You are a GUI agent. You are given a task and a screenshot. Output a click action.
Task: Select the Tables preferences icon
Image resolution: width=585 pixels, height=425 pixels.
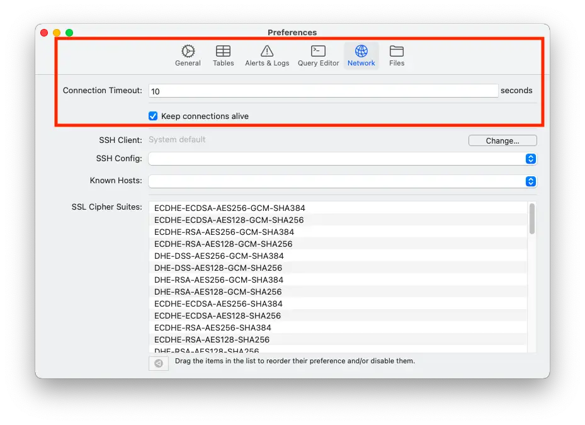tap(223, 56)
